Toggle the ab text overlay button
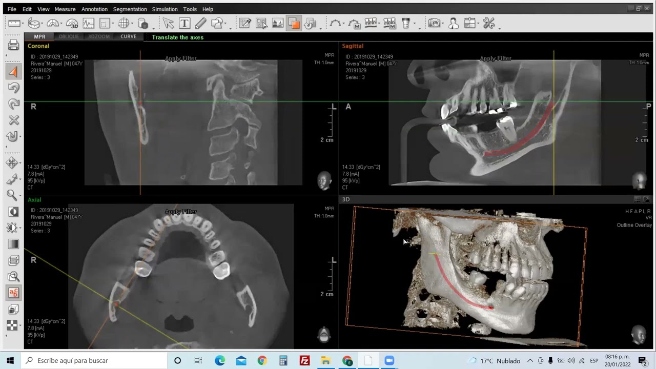Screen dimensions: 656x369 13,293
